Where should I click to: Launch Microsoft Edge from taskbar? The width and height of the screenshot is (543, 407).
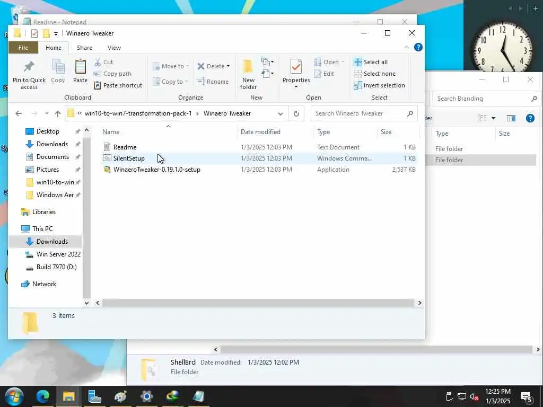43,396
